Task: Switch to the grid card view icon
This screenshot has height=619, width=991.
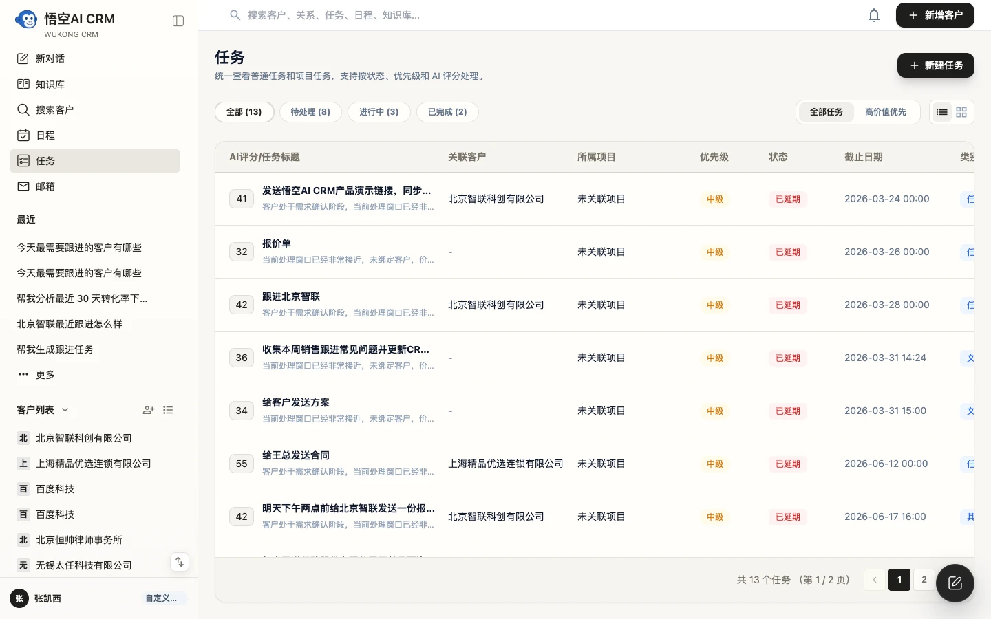Action: (x=961, y=112)
